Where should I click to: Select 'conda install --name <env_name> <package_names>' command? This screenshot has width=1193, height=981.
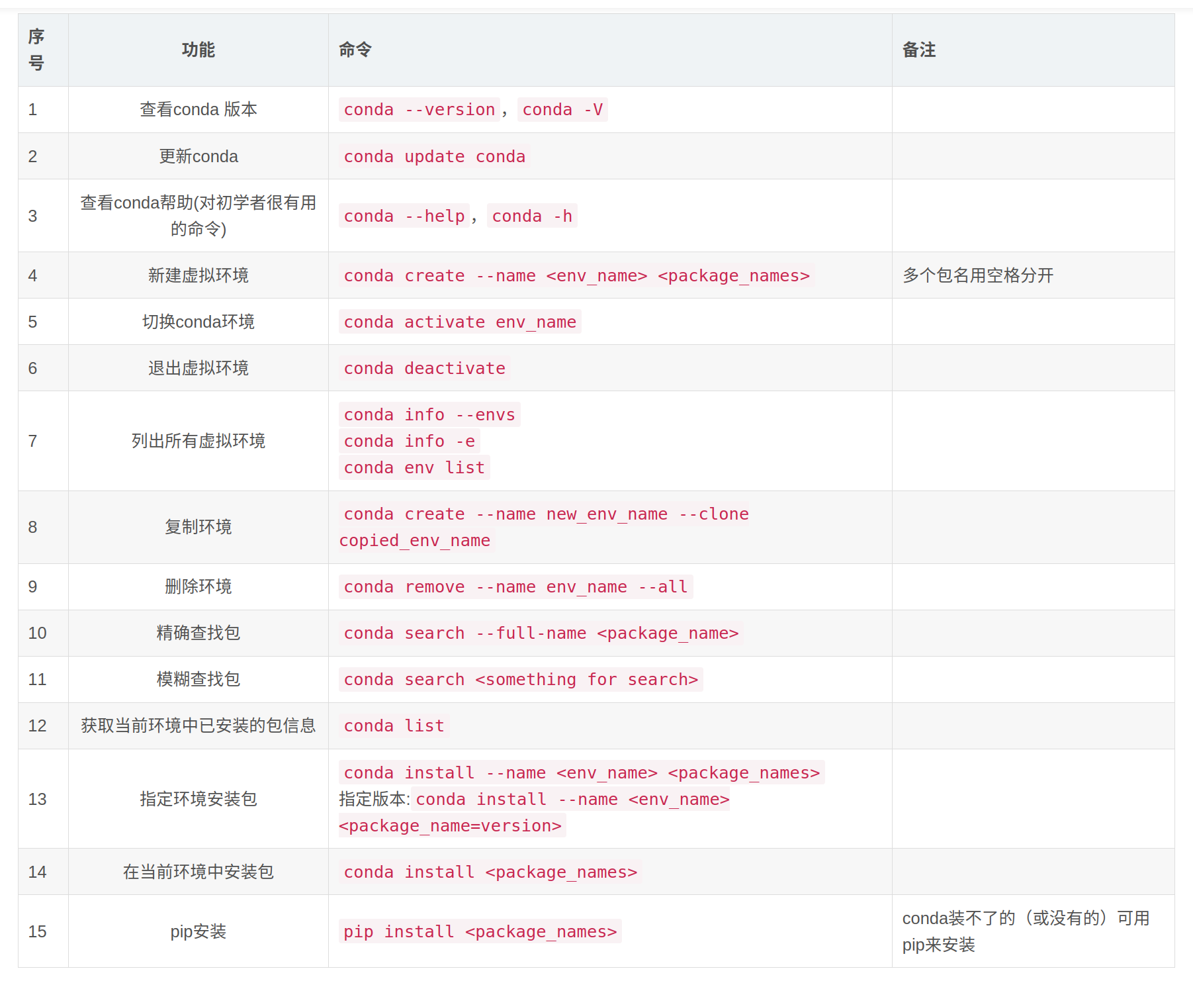pos(582,773)
